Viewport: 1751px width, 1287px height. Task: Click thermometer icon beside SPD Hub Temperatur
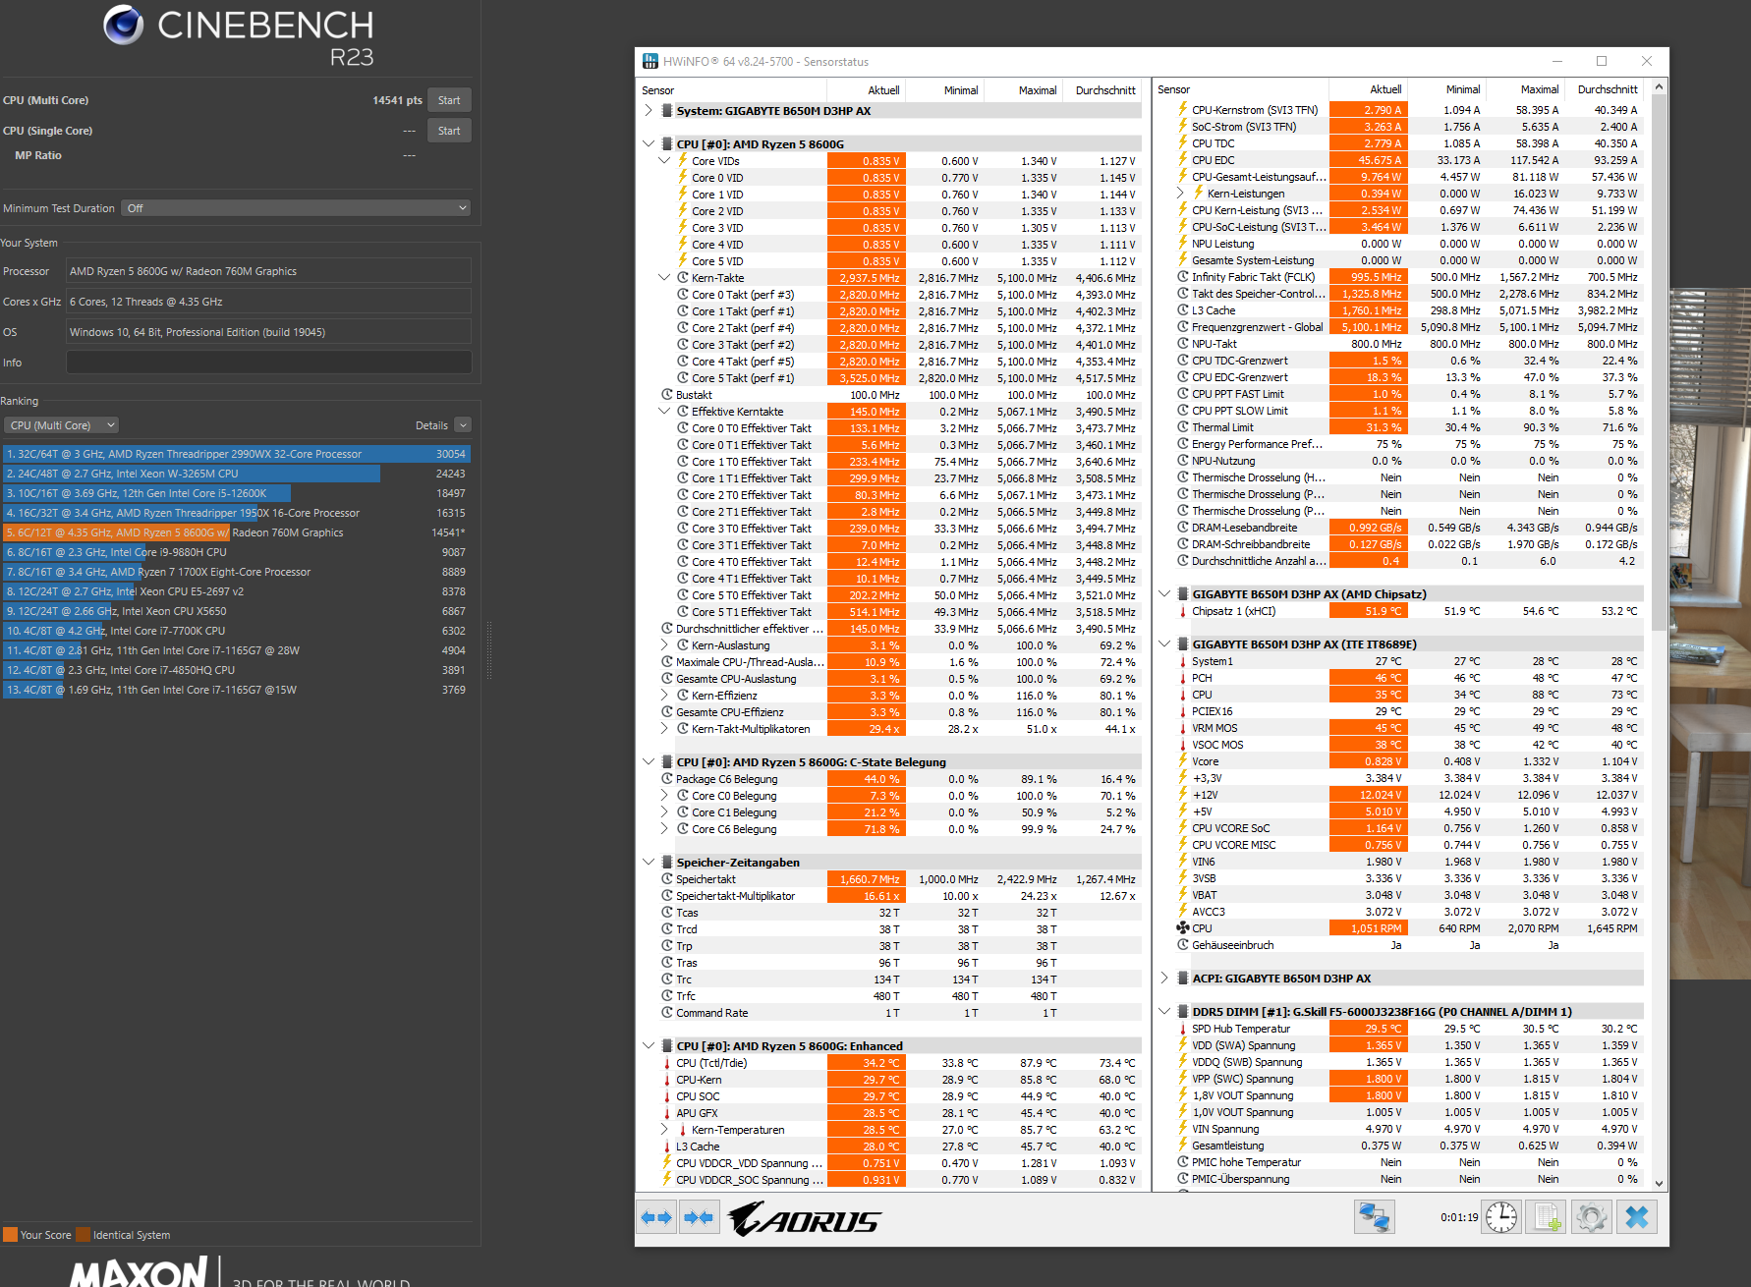pos(1182,1029)
